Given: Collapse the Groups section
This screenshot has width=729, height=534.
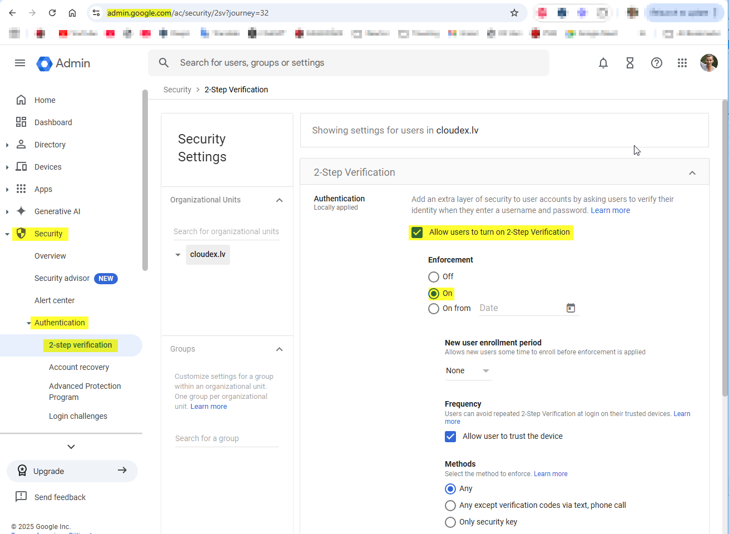Looking at the screenshot, I should click(280, 349).
